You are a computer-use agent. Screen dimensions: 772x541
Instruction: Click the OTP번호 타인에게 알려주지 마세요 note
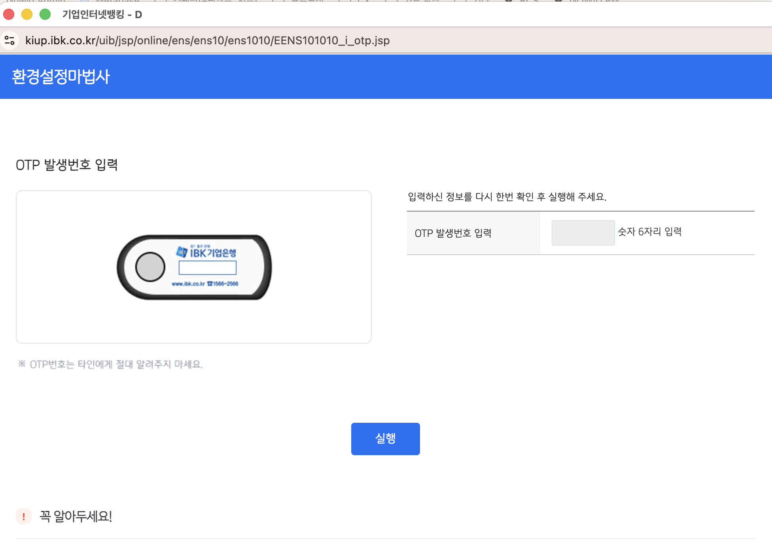click(x=111, y=364)
